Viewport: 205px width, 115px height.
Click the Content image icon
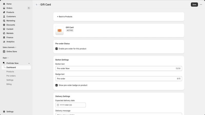[x=4, y=29]
